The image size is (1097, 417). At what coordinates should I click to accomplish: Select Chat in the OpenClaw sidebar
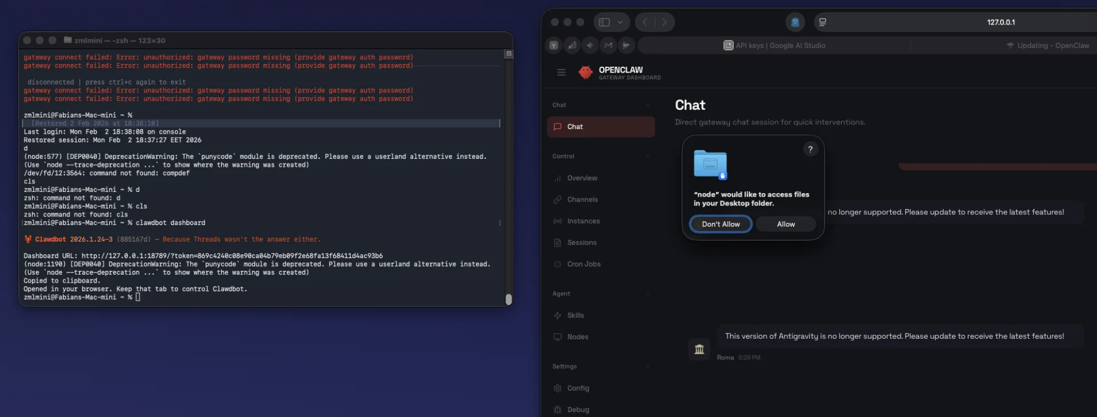600,127
